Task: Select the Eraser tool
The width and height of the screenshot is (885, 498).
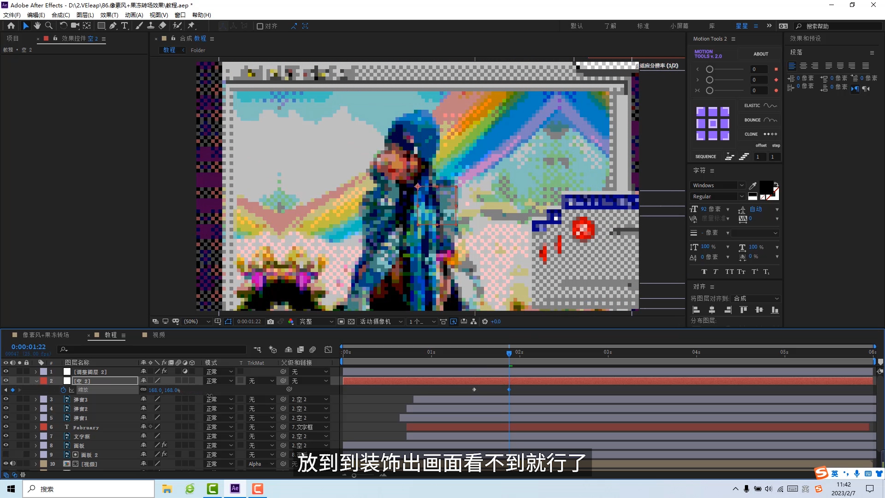Action: click(x=162, y=26)
